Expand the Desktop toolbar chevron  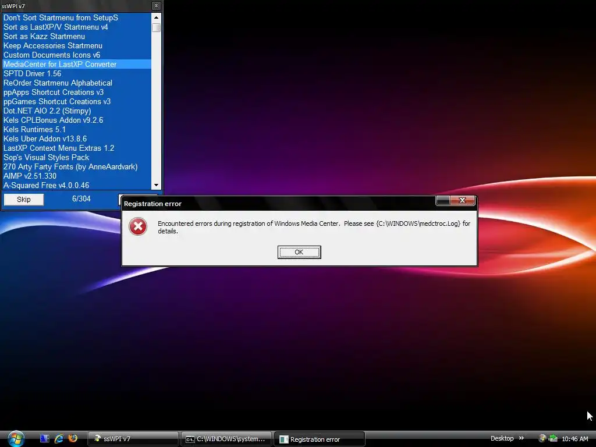(x=521, y=438)
